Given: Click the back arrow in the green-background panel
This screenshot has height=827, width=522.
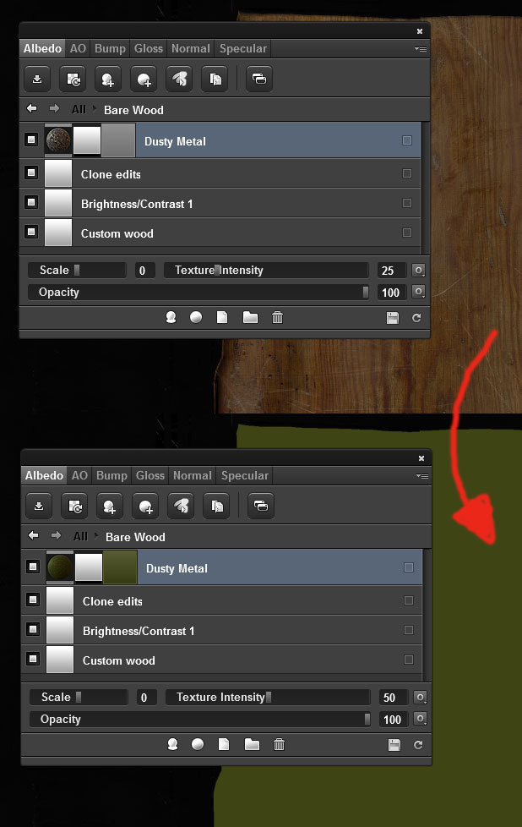Looking at the screenshot, I should (33, 535).
